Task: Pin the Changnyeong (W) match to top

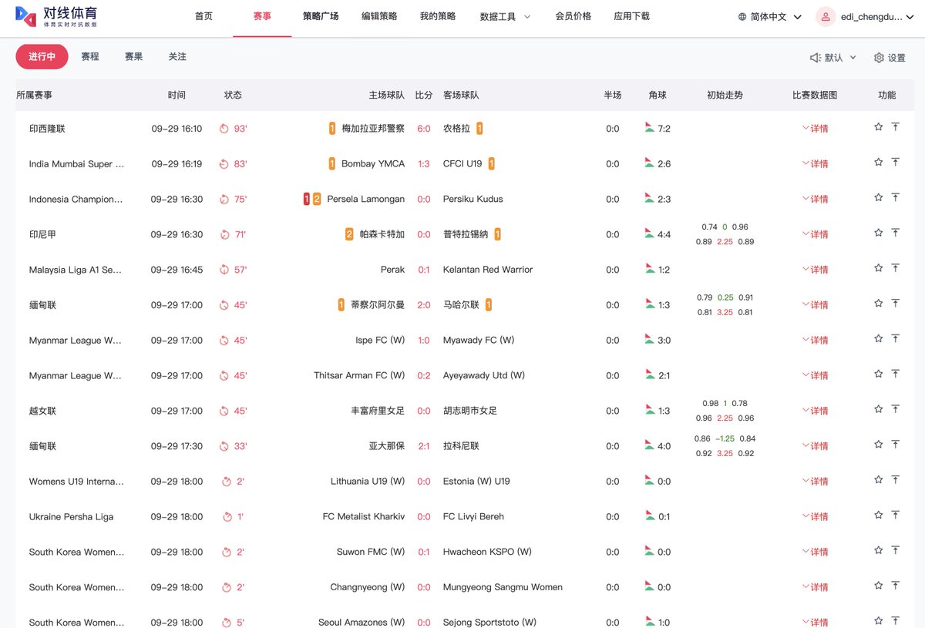Action: coord(896,586)
